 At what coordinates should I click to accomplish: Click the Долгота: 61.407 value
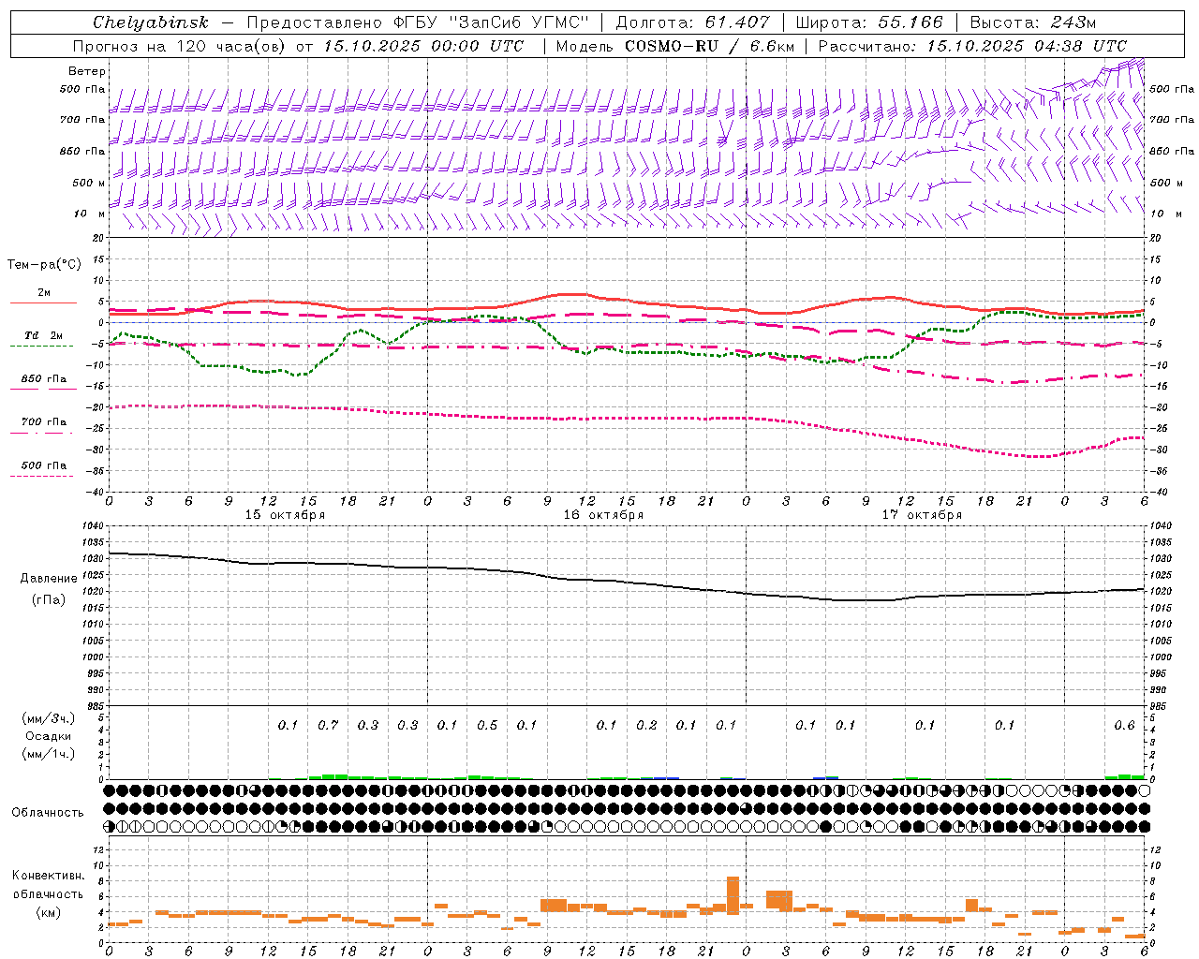tap(693, 22)
